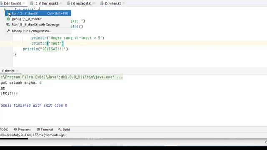Image resolution: width=267 pixels, height=150 pixels.
Task: Click println("Test") line in editor
Action: 48,43
